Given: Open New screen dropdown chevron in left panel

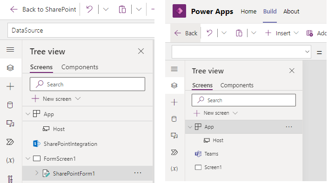Looking at the screenshot, I should 78,98.
